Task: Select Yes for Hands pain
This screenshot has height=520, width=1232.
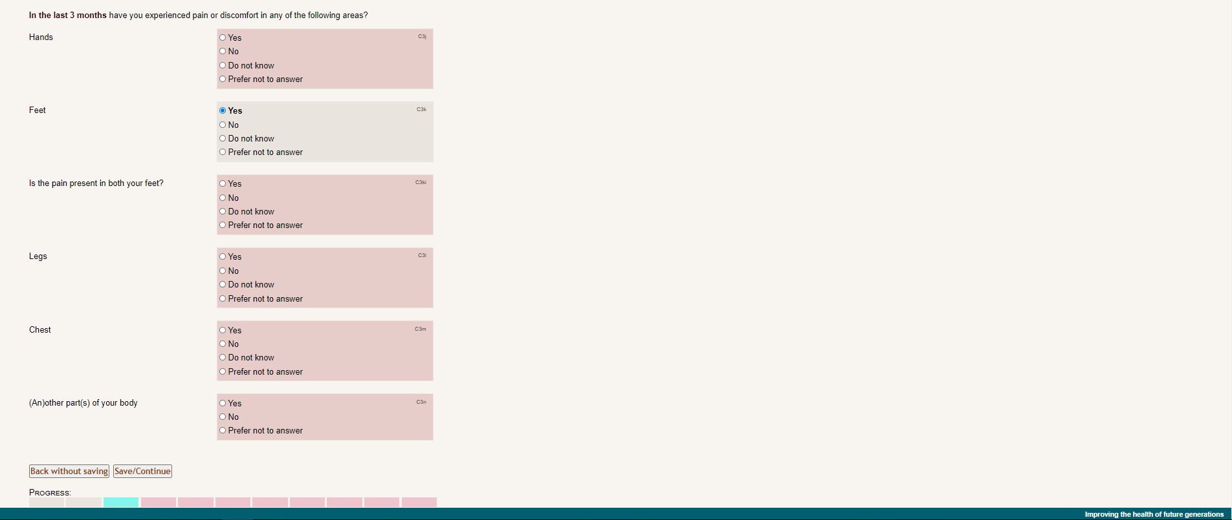Action: (223, 37)
